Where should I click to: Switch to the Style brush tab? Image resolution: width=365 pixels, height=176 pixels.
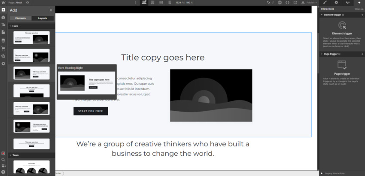tap(325, 3)
